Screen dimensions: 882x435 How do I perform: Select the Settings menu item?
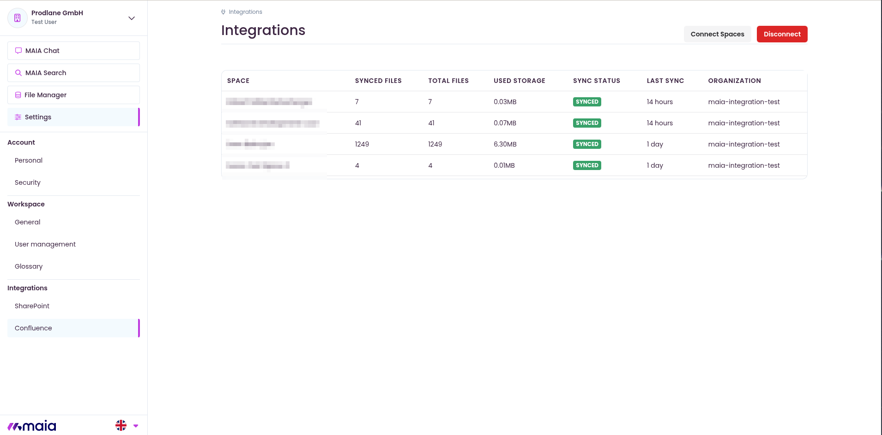coord(73,117)
